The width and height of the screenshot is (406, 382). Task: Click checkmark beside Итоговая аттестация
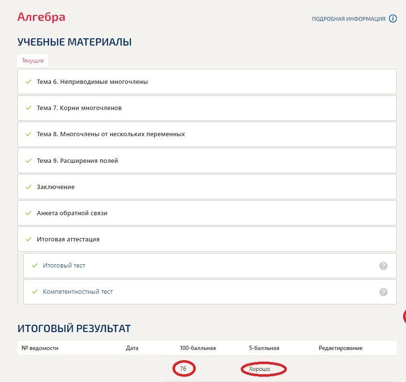[x=29, y=239]
